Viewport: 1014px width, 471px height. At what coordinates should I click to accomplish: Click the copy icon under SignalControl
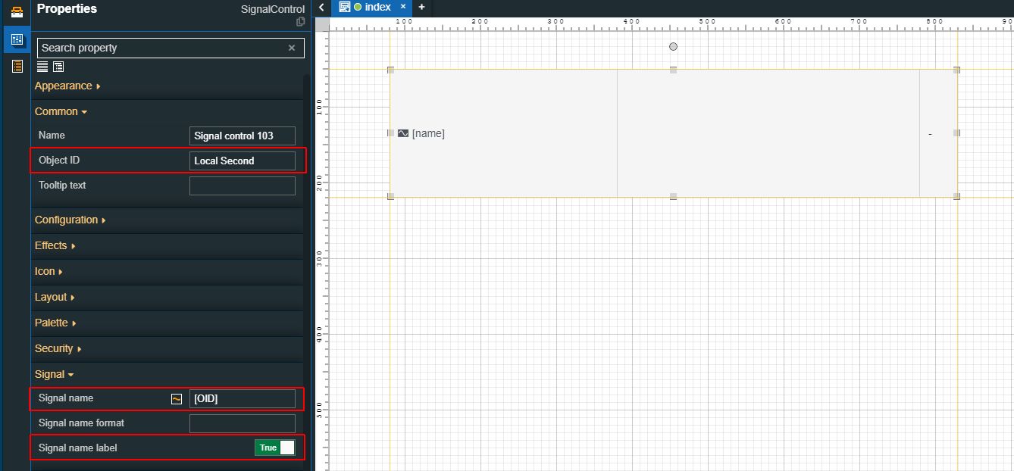point(300,22)
